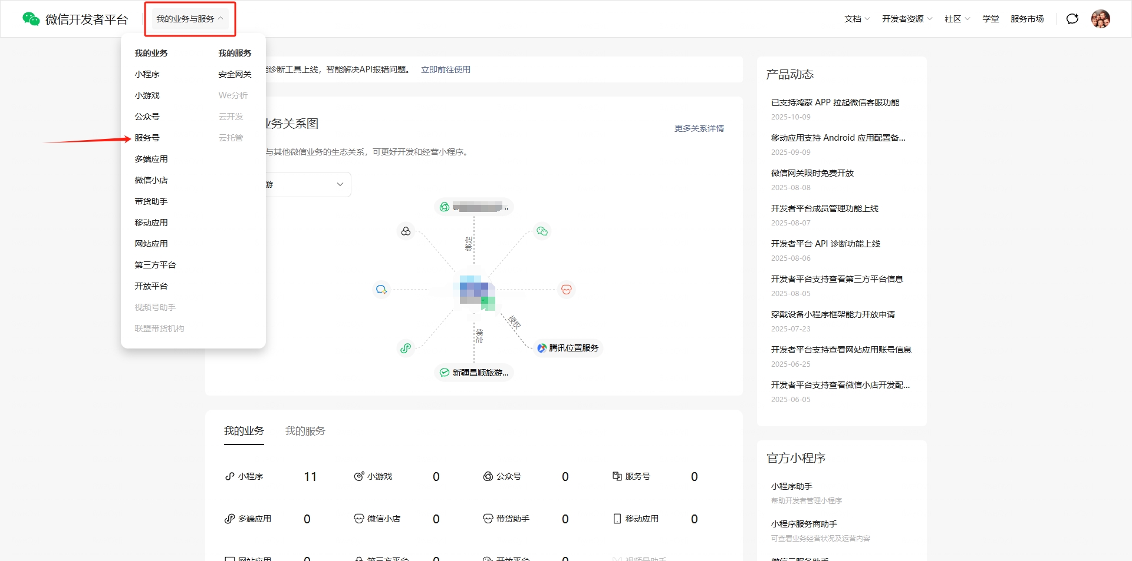Click the three-circles node in relationship diagram
The image size is (1132, 561).
click(x=406, y=231)
